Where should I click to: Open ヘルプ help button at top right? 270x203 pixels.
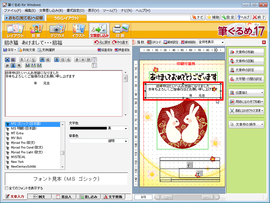pyautogui.click(x=243, y=17)
